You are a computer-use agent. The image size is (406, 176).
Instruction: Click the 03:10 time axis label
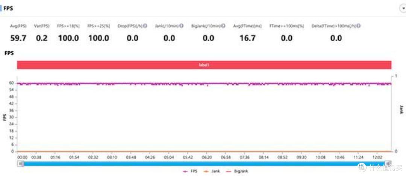pyautogui.click(x=112, y=157)
